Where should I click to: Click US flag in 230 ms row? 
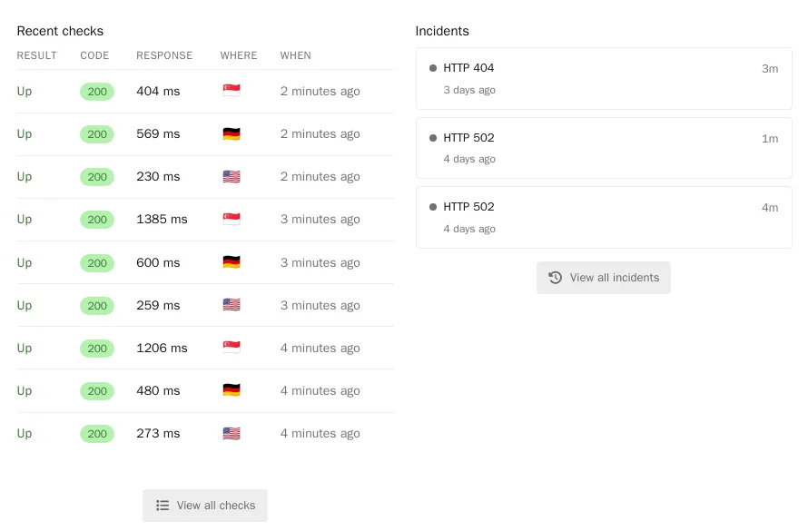pos(232,177)
